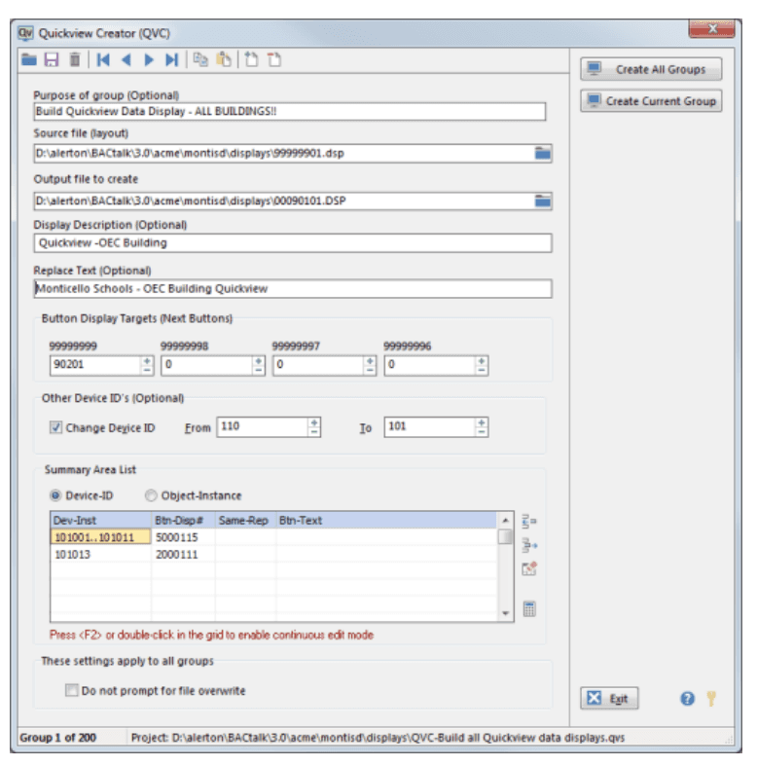The width and height of the screenshot is (757, 766).
Task: Click the paste icon in the toolbar
Action: point(224,60)
